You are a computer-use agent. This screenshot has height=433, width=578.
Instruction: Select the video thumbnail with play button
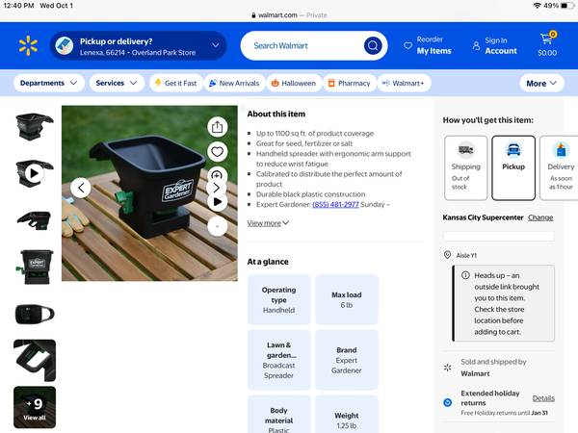[35, 173]
